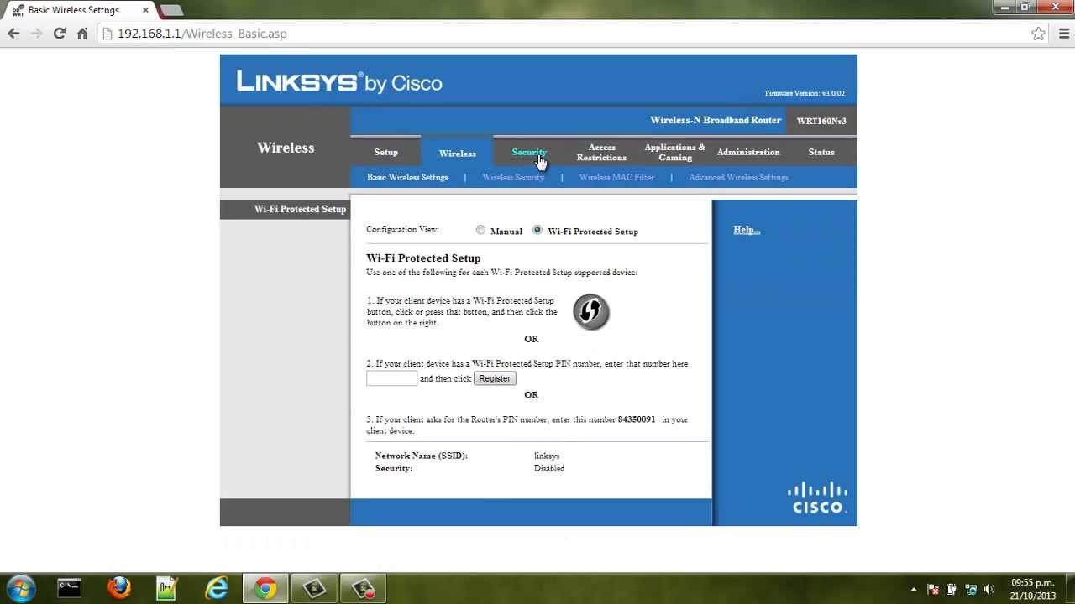Open the taskbar clock and date
Image resolution: width=1075 pixels, height=604 pixels.
(x=1032, y=589)
